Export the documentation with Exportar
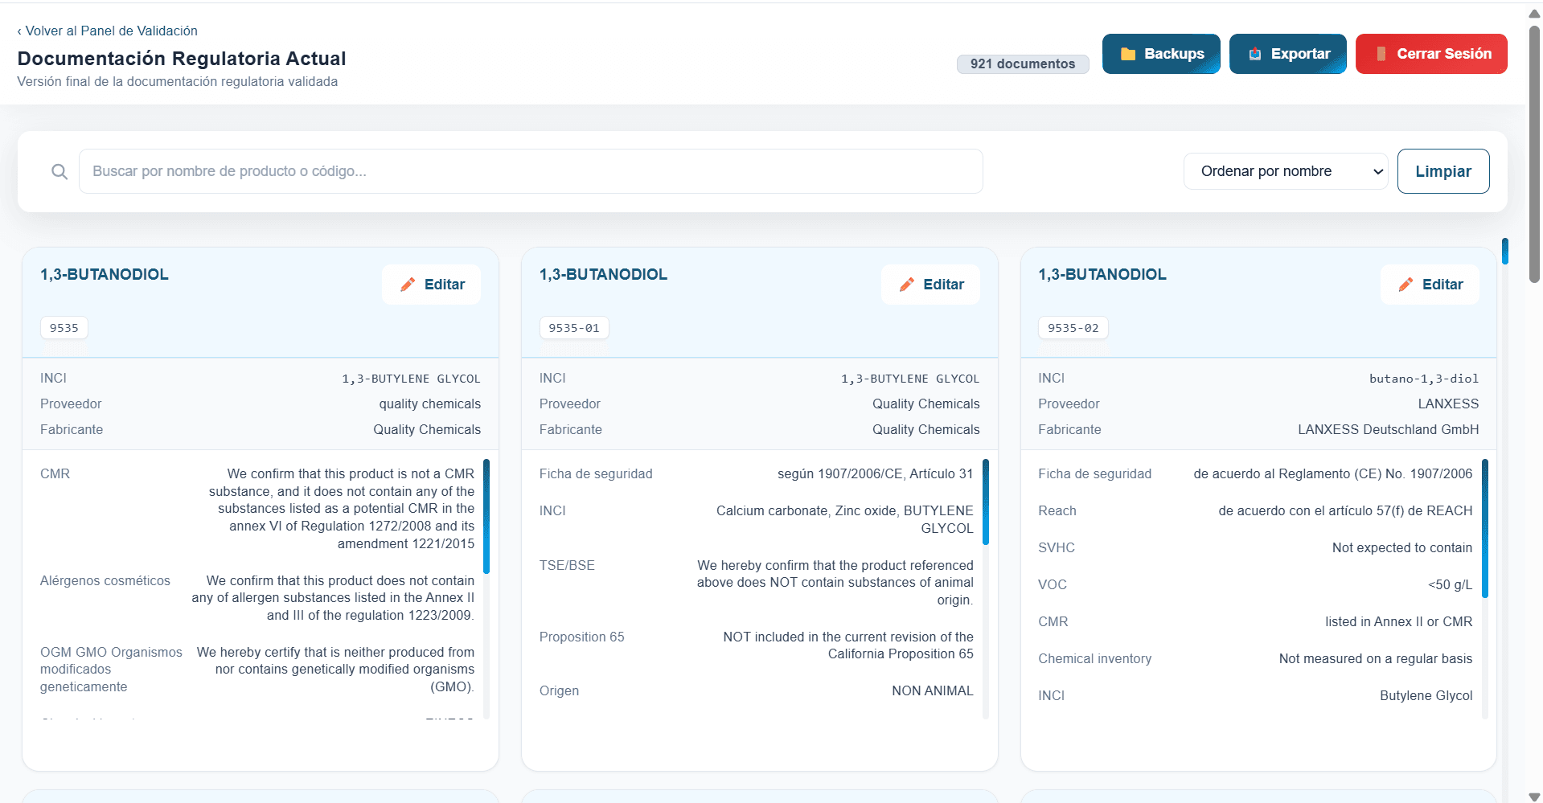1543x803 pixels. click(1287, 54)
